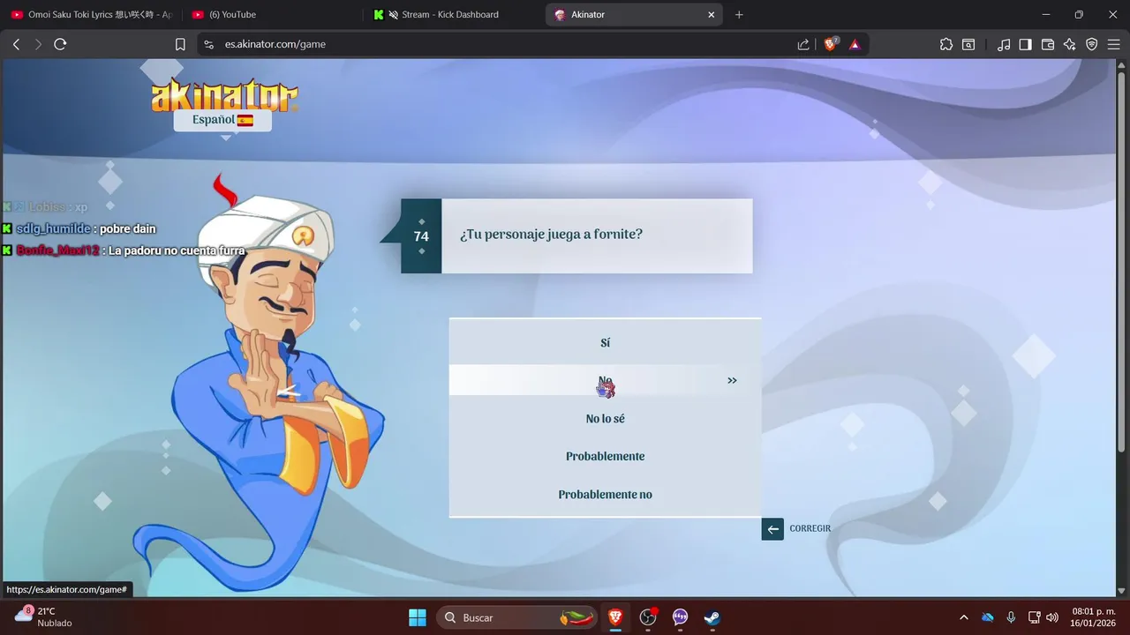Share this page with the share icon
This screenshot has height=635, width=1130.
(x=803, y=44)
